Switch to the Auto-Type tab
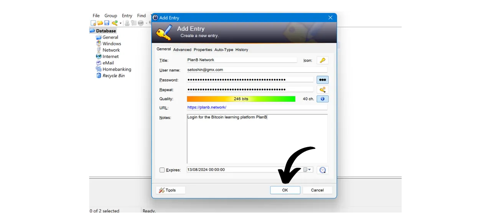Image resolution: width=491 pixels, height=224 pixels. click(224, 50)
